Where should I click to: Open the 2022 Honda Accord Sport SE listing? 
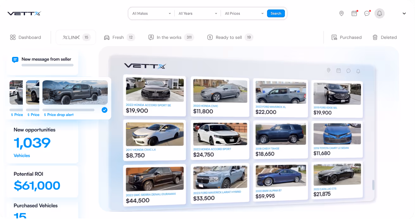pyautogui.click(x=155, y=95)
